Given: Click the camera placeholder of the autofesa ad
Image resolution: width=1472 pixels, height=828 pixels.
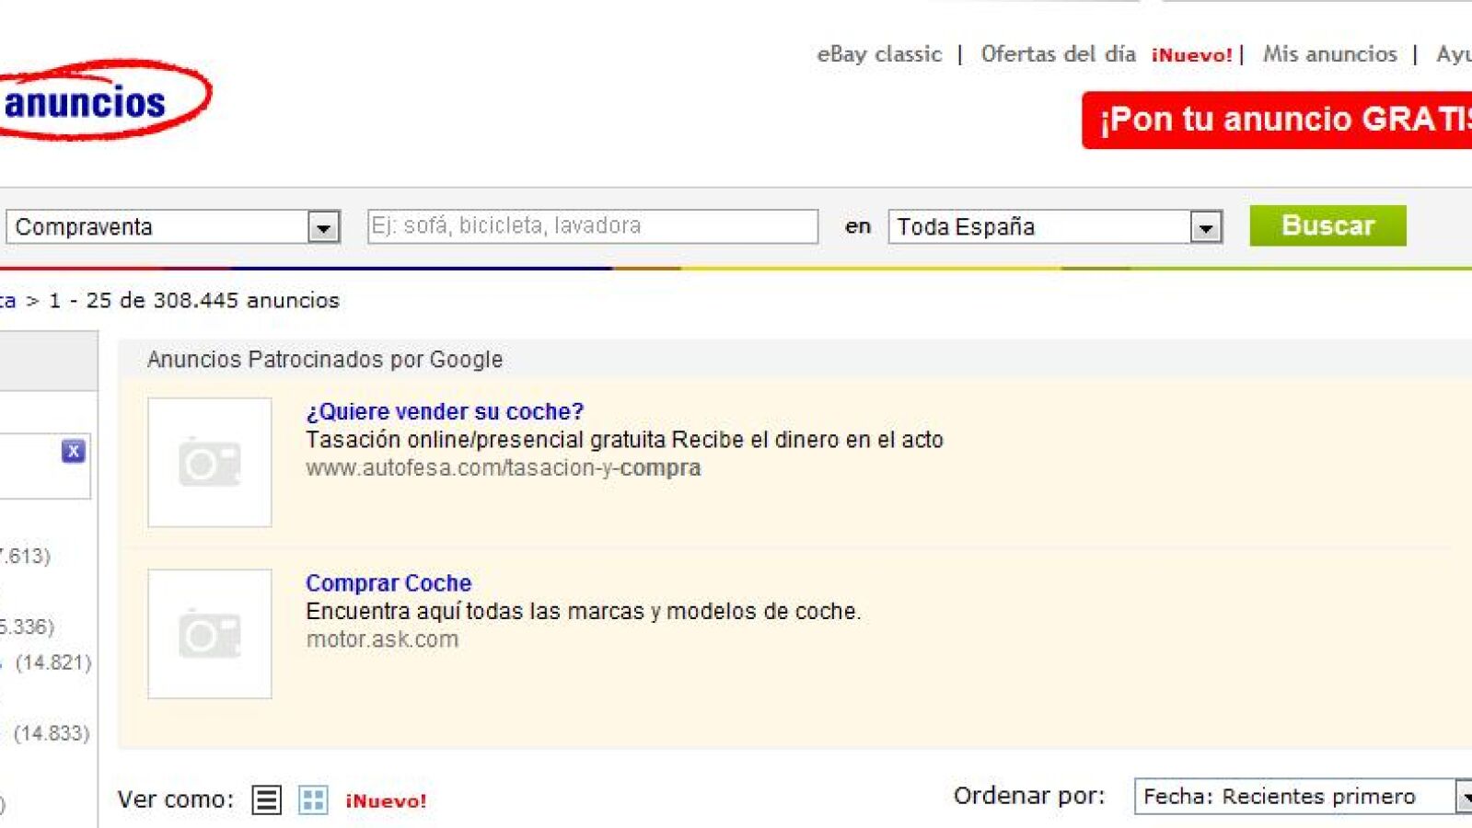Looking at the screenshot, I should [210, 463].
